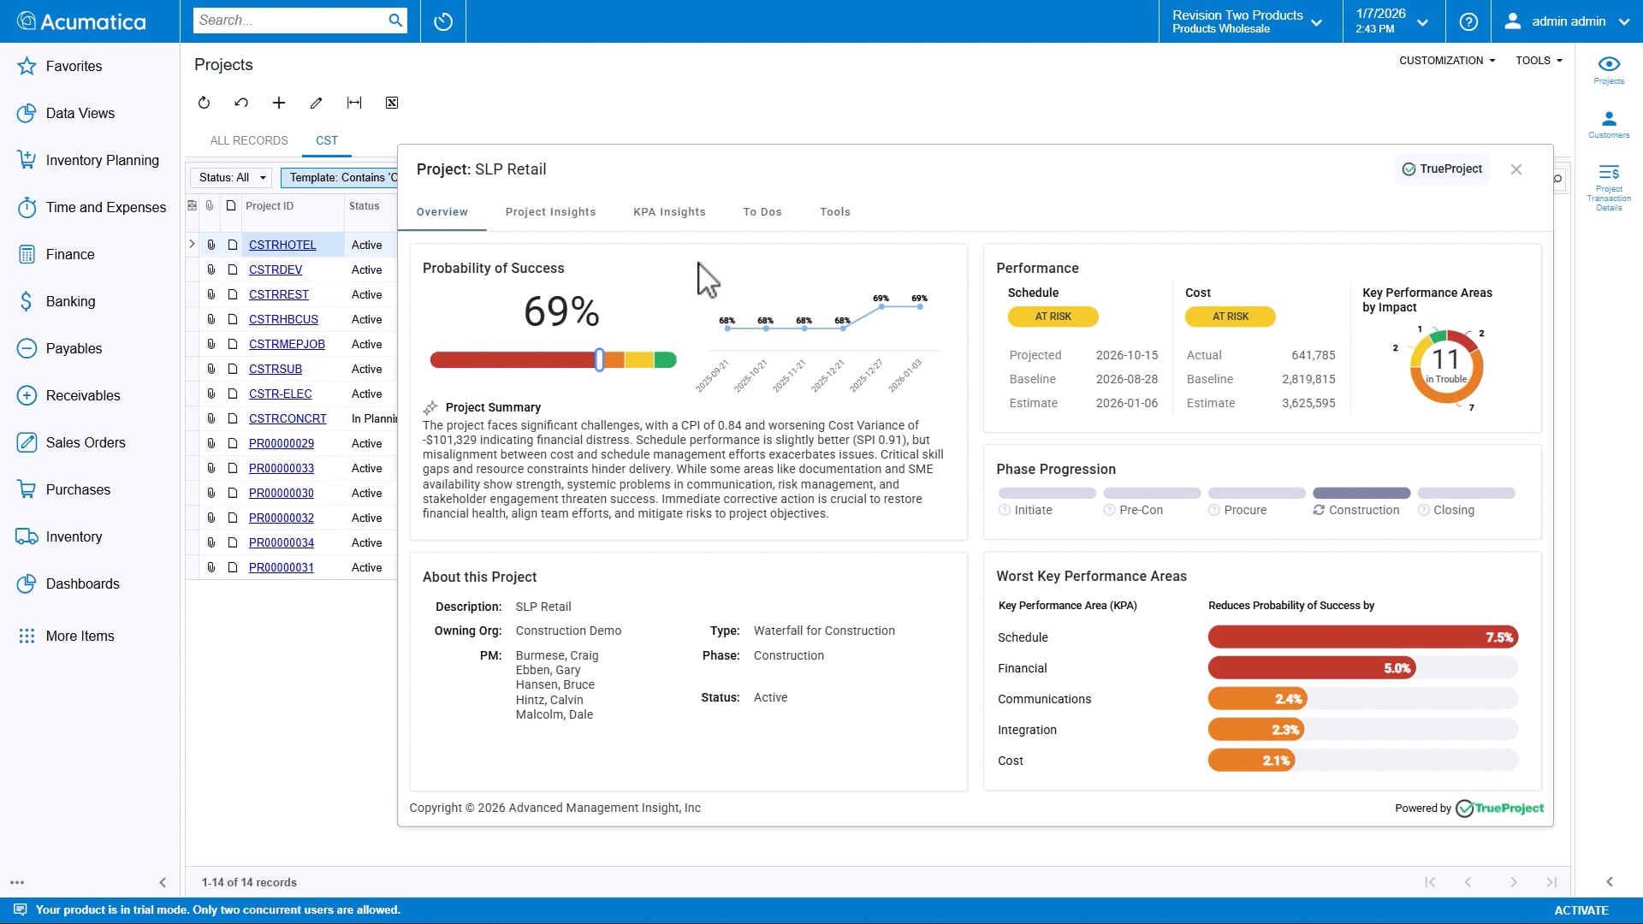
Task: Click the cancel/undo toolbar icon
Action: (x=241, y=103)
